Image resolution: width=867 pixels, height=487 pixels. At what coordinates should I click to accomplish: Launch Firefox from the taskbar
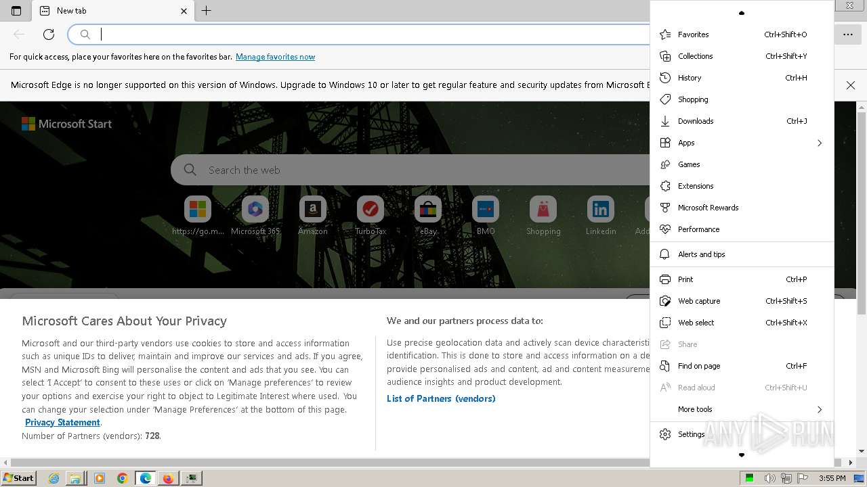(x=168, y=478)
